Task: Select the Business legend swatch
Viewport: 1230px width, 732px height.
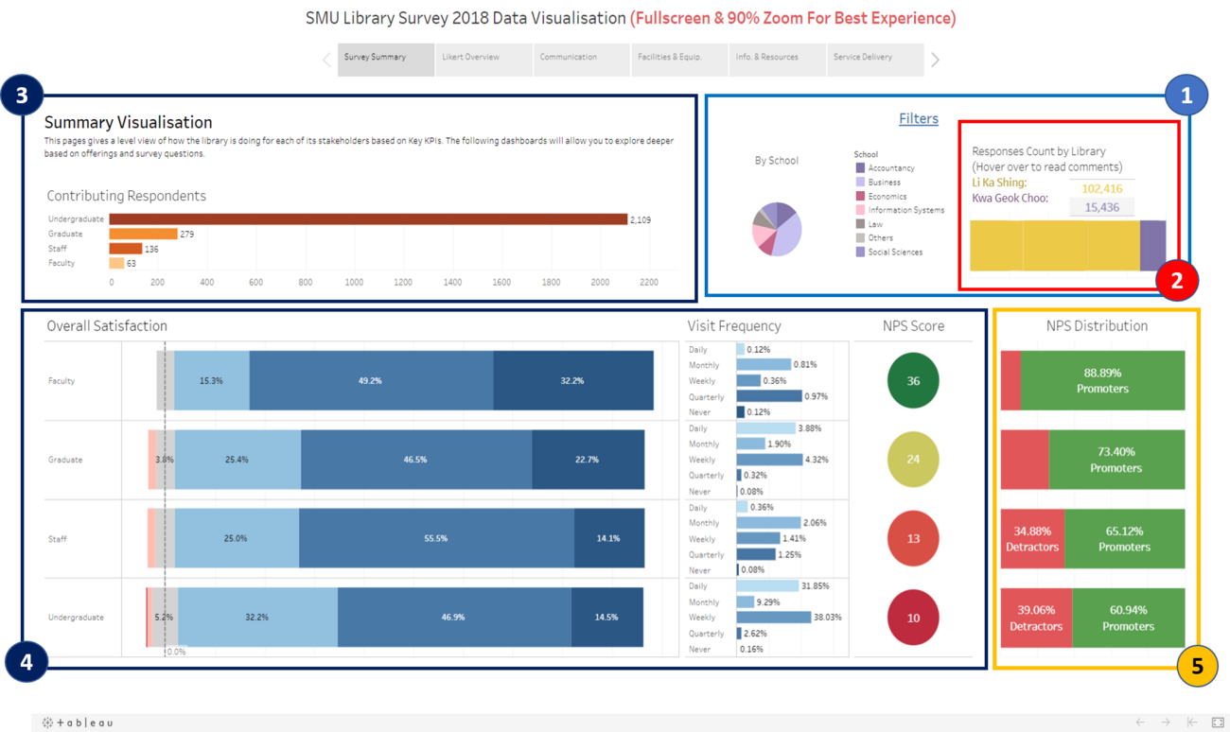Action: coord(860,182)
